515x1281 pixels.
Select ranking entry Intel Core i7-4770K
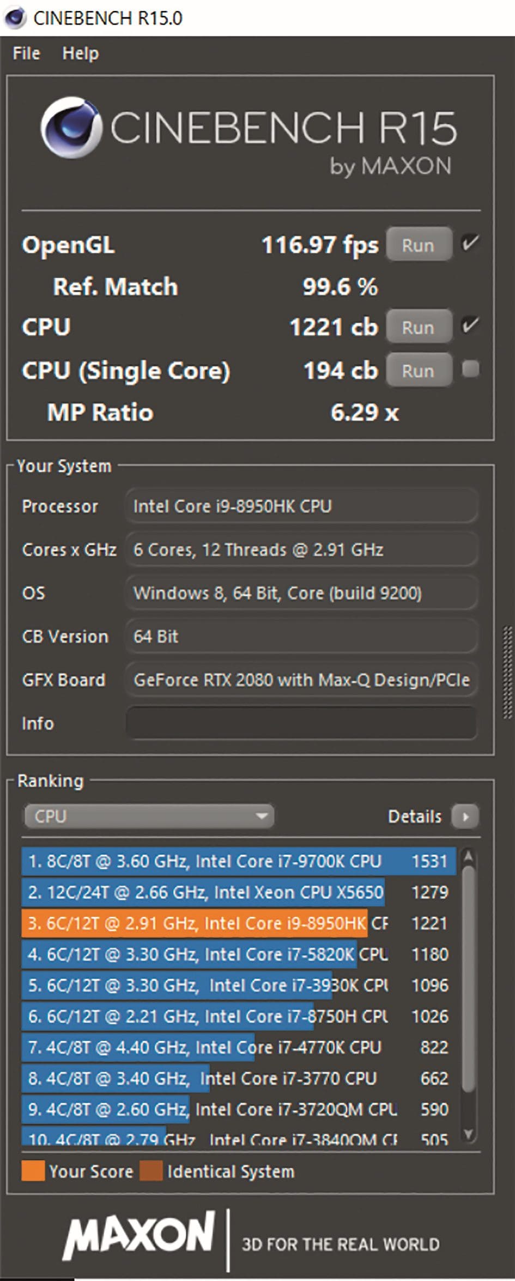click(239, 1048)
